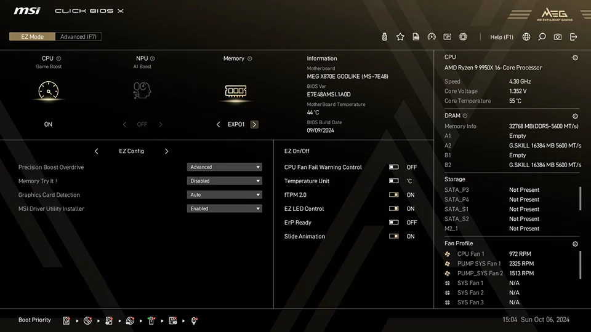The width and height of the screenshot is (591, 332).
Task: Open the CPU chip icon in toolbar
Action: click(463, 36)
